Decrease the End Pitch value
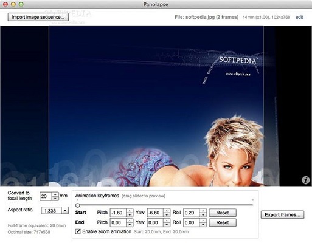The image size is (312, 243). tap(130, 225)
